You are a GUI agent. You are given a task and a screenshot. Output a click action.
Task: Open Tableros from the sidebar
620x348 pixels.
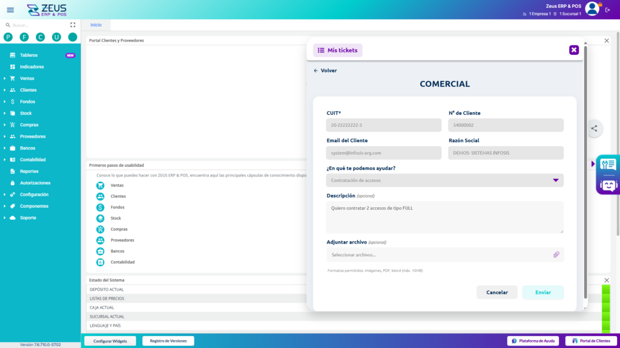(x=28, y=55)
